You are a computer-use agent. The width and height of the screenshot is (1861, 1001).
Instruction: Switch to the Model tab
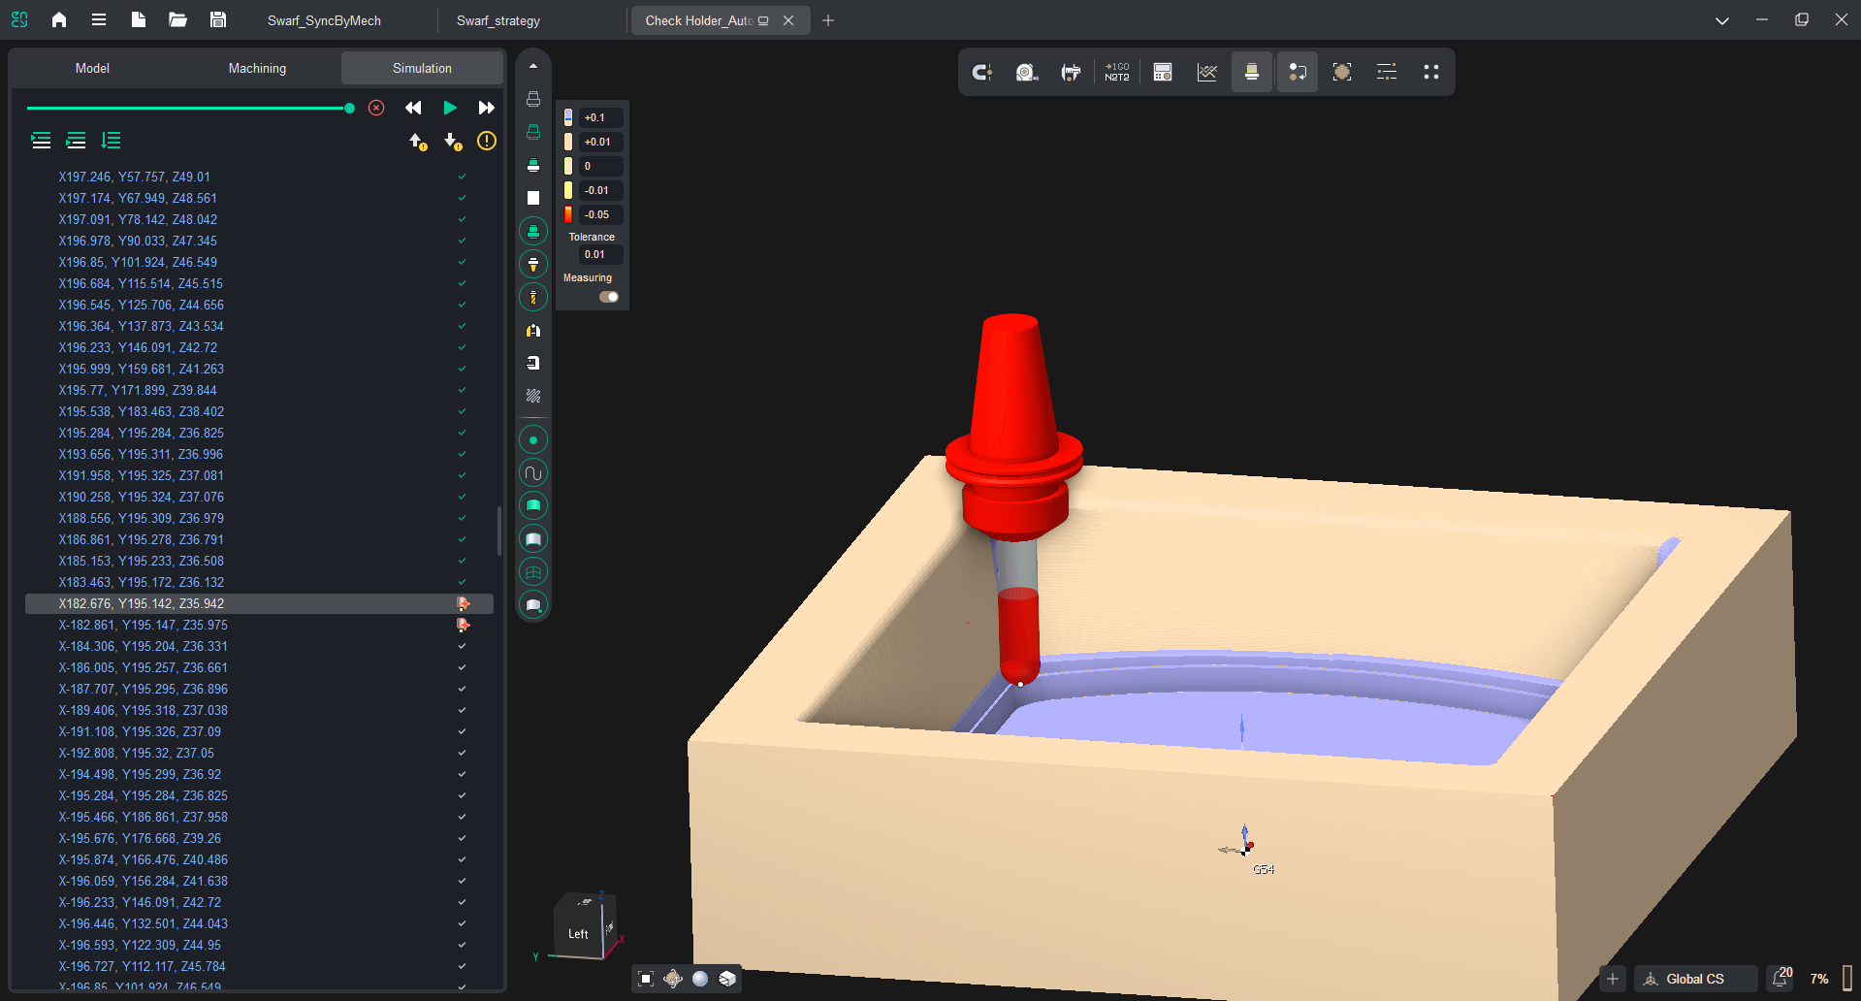tap(92, 68)
